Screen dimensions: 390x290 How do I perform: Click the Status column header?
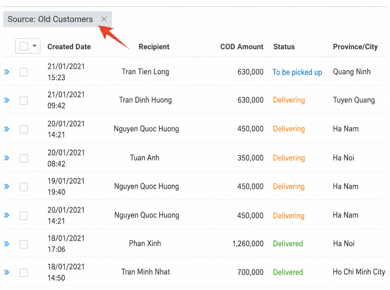[x=284, y=47]
